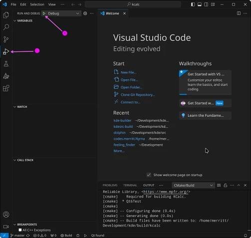Open the Extensions view
Viewport: 251px width, 238px height.
pyautogui.click(x=6, y=88)
